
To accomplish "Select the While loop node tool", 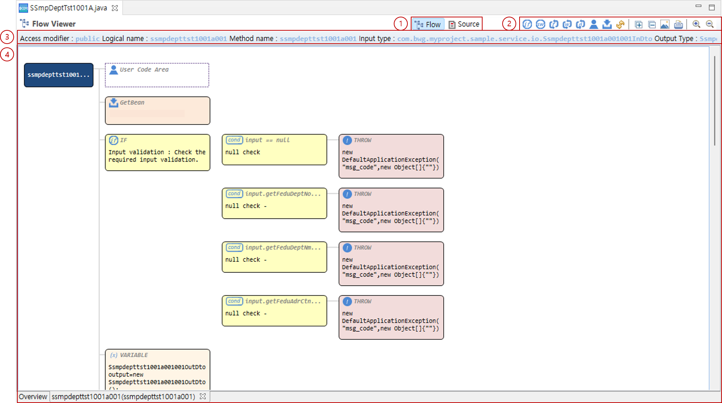I will pyautogui.click(x=567, y=24).
